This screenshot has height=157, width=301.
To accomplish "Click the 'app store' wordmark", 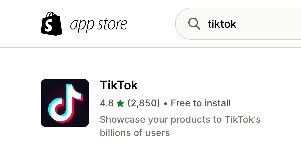I will [x=98, y=24].
